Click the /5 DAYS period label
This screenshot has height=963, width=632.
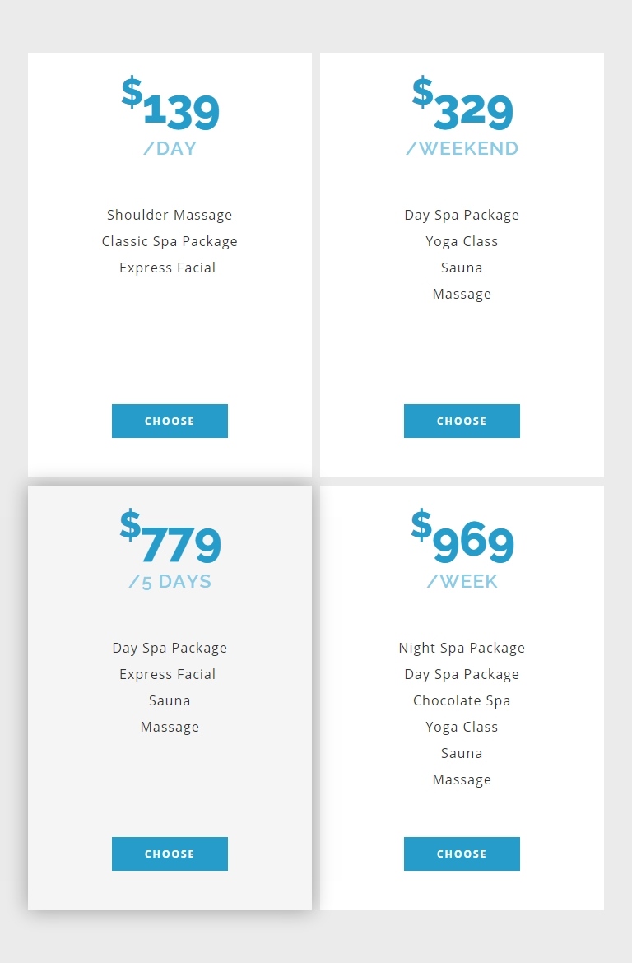(x=170, y=581)
